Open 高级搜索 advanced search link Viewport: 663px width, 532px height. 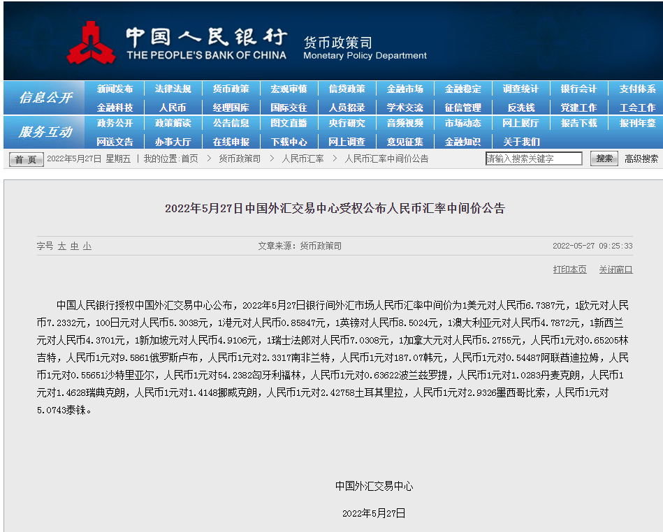tap(641, 159)
